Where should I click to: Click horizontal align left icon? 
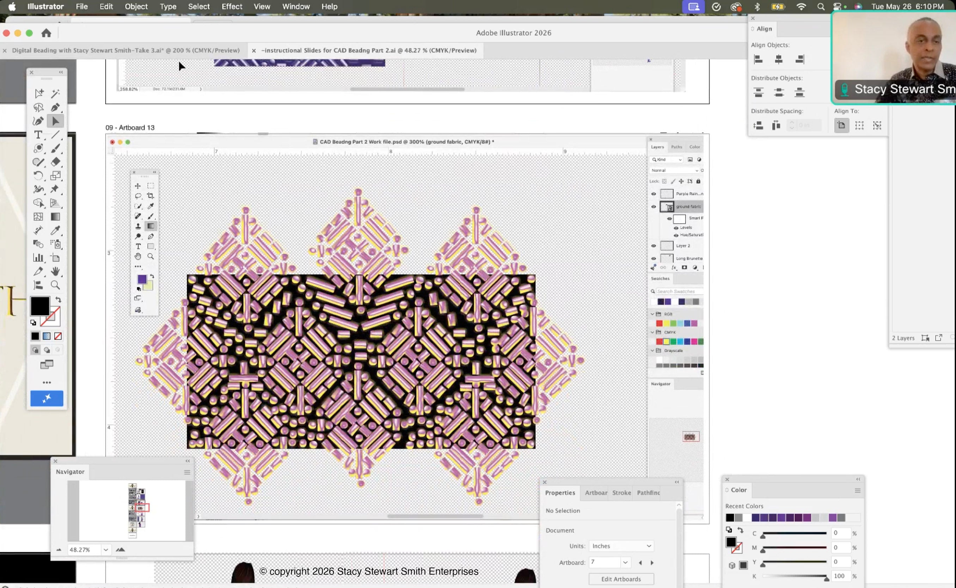coord(758,59)
